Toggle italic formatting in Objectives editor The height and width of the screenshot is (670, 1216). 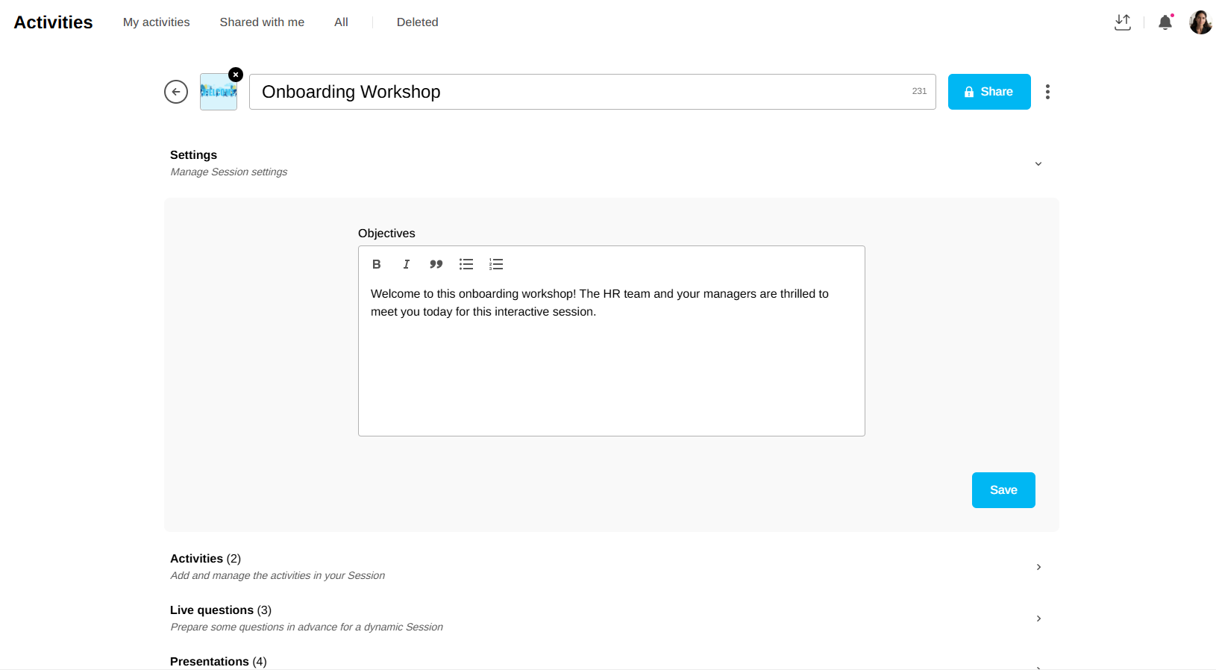point(407,264)
